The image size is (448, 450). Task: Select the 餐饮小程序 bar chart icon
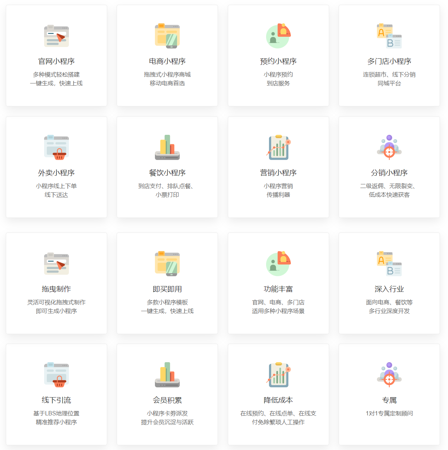(x=167, y=147)
